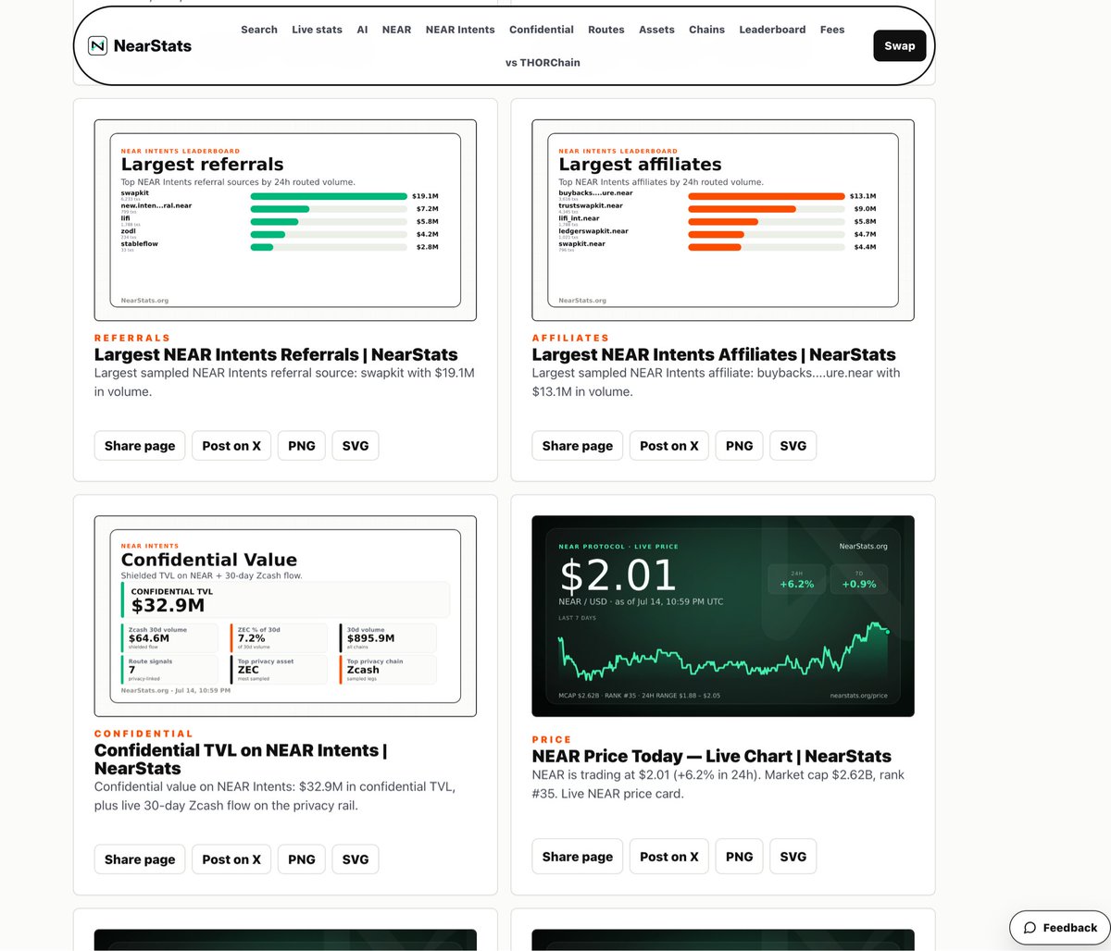Viewport: 1111px width, 951px height.
Task: Click the Feedback speech bubble icon
Action: tap(1030, 928)
